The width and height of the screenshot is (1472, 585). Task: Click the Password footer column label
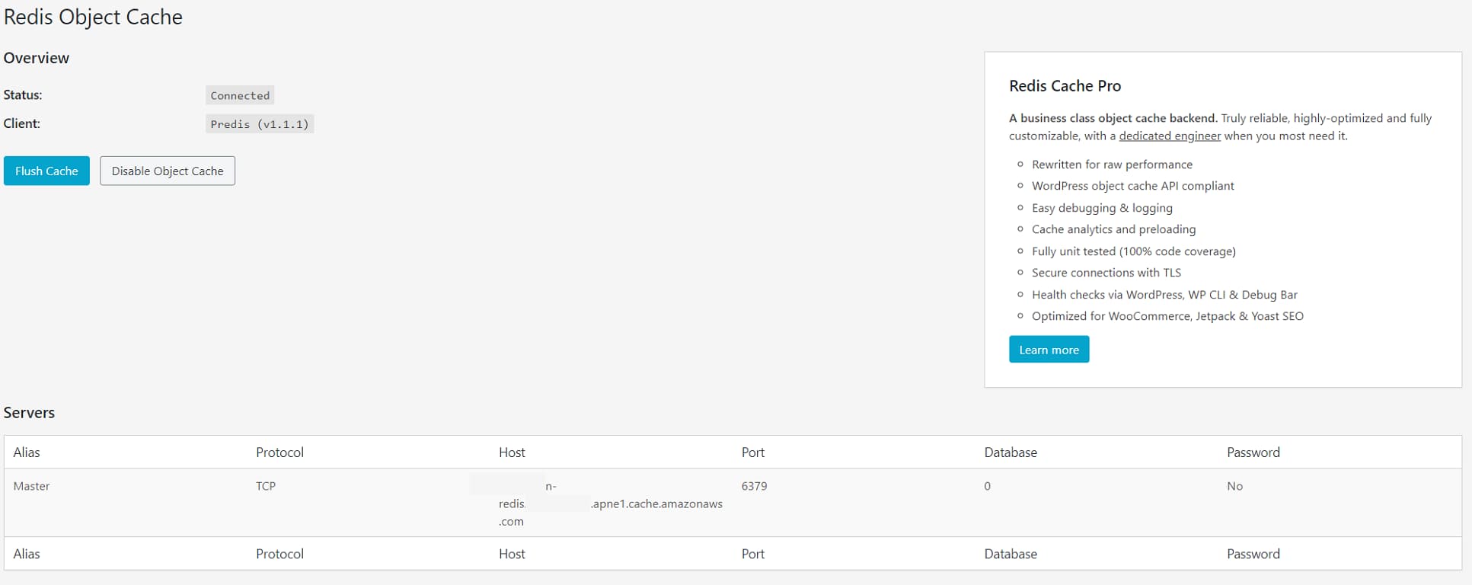coord(1253,554)
